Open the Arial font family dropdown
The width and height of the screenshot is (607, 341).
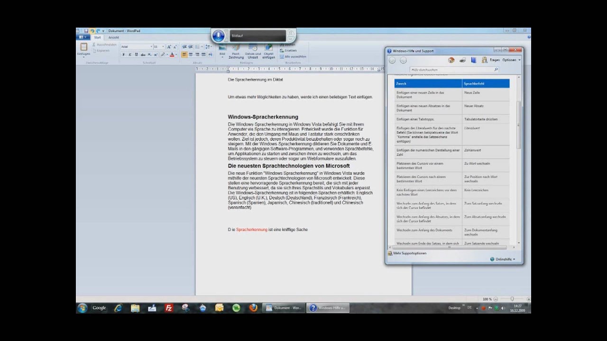[151, 47]
